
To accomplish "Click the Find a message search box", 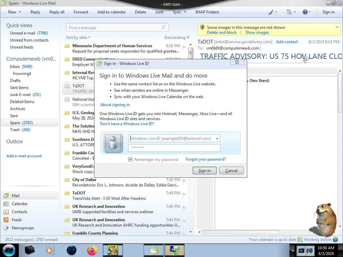I will (117, 27).
